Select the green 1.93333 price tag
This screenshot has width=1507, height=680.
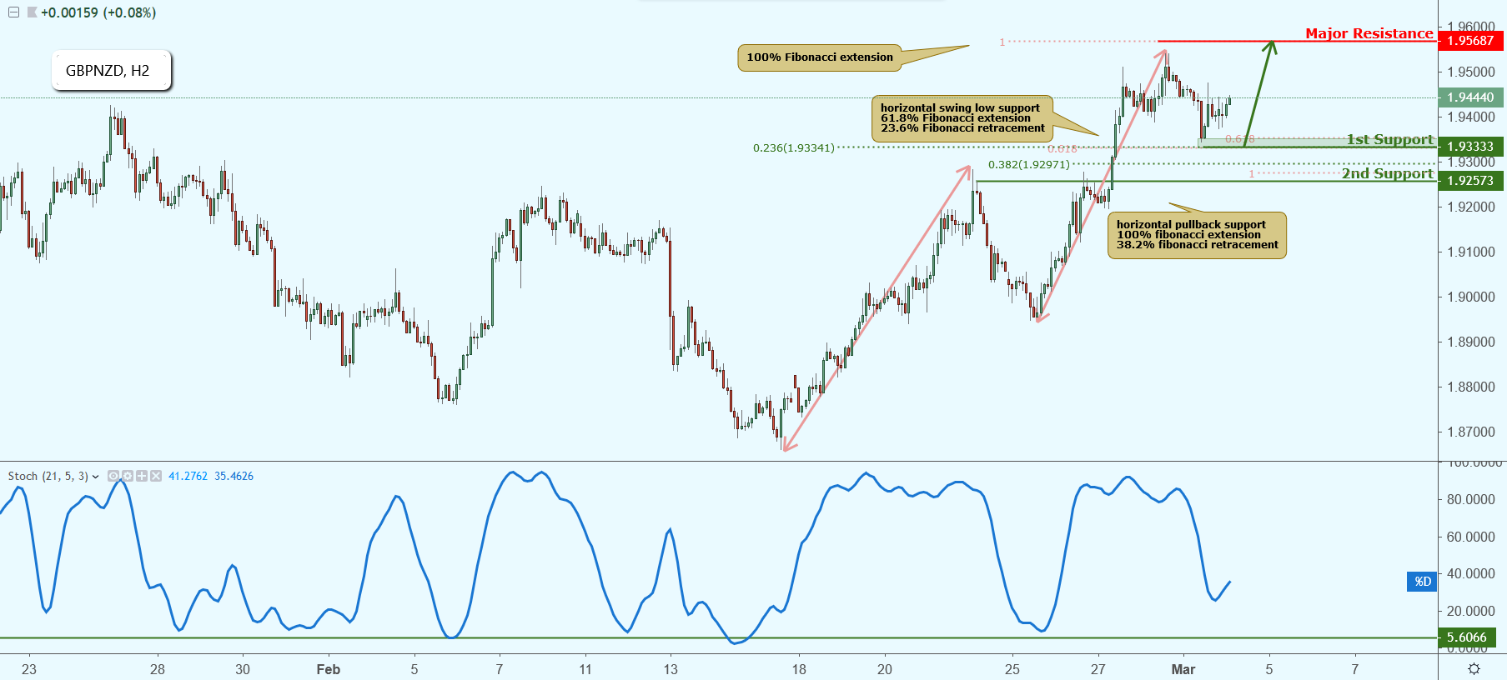tap(1471, 147)
